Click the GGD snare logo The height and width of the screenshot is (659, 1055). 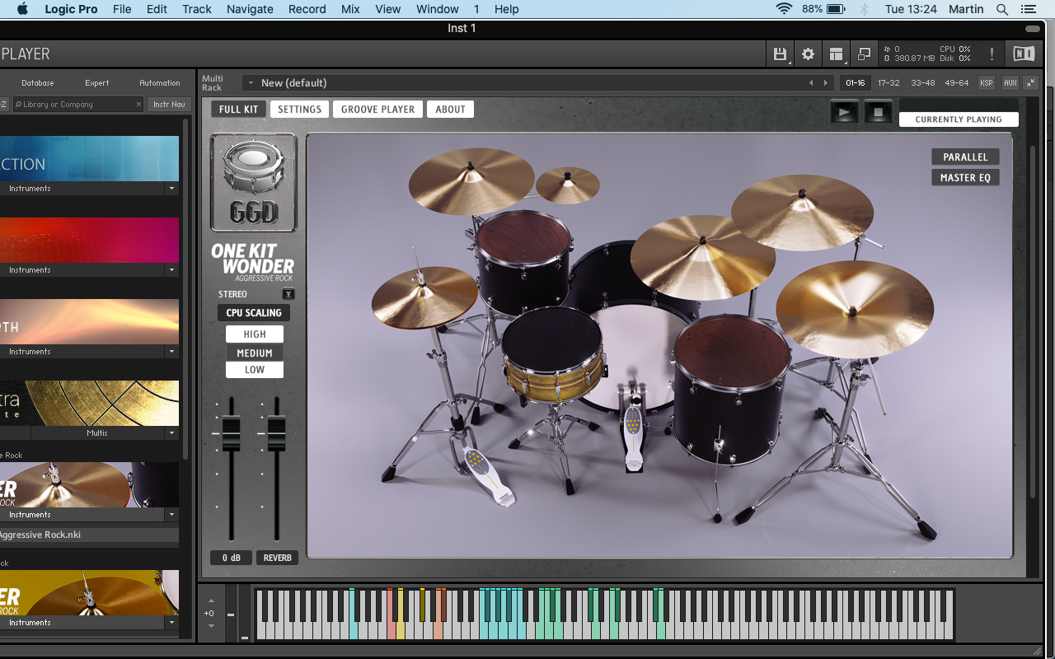click(x=253, y=183)
